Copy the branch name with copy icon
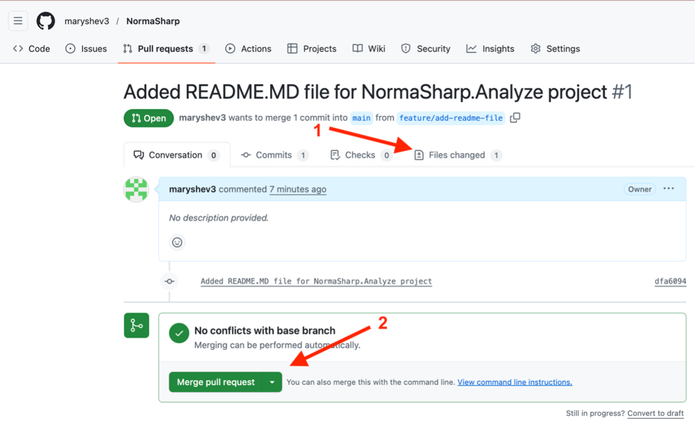This screenshot has width=696, height=424. click(x=515, y=118)
